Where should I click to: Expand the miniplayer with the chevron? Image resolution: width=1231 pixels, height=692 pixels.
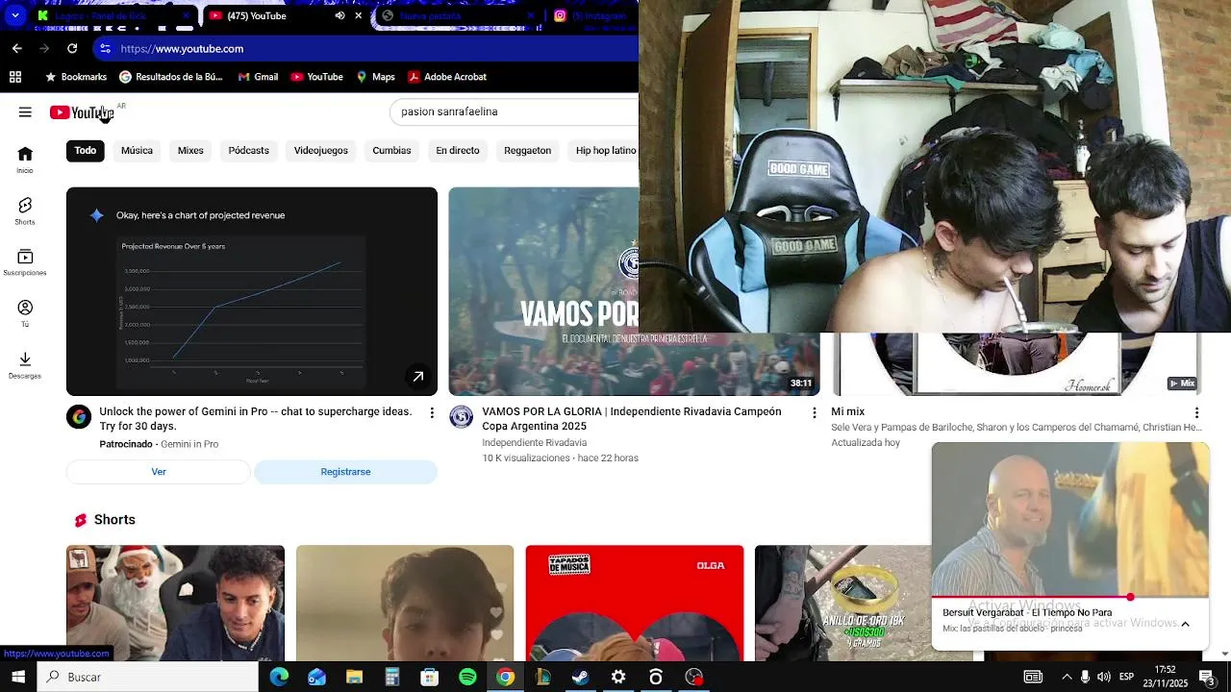pyautogui.click(x=1185, y=624)
